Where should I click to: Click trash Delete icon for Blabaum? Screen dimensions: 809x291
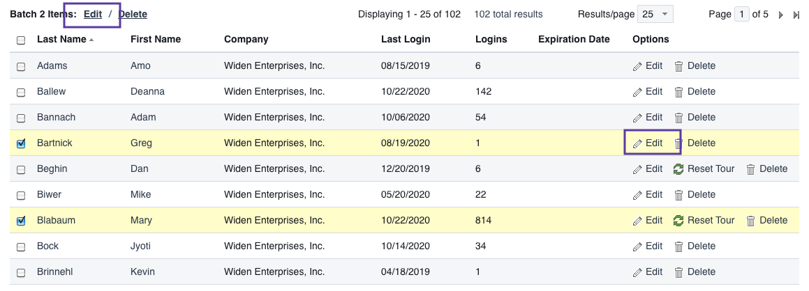tap(751, 221)
